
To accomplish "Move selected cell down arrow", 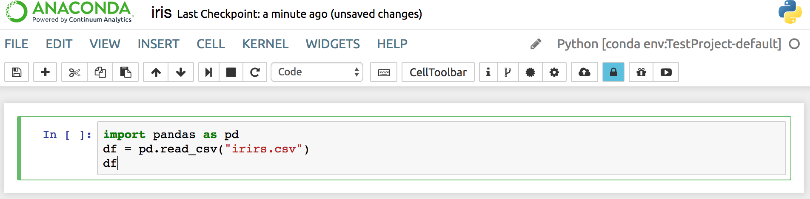I will [x=181, y=72].
